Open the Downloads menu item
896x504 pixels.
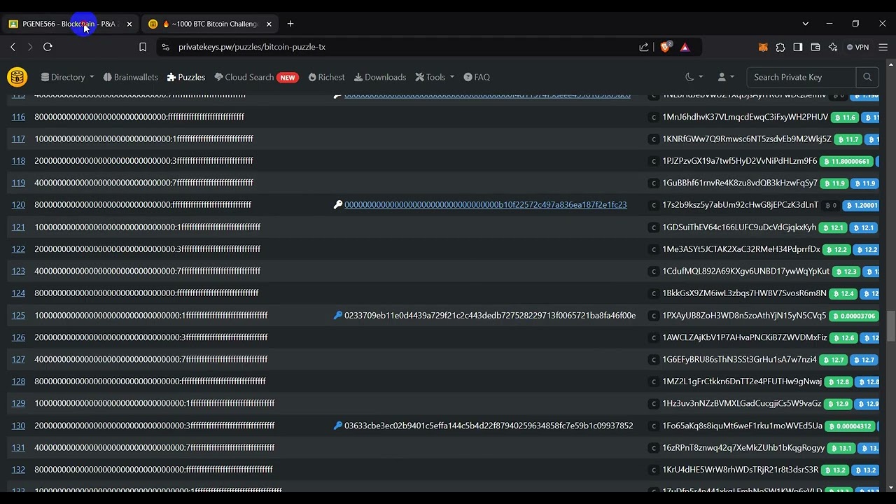pos(380,77)
